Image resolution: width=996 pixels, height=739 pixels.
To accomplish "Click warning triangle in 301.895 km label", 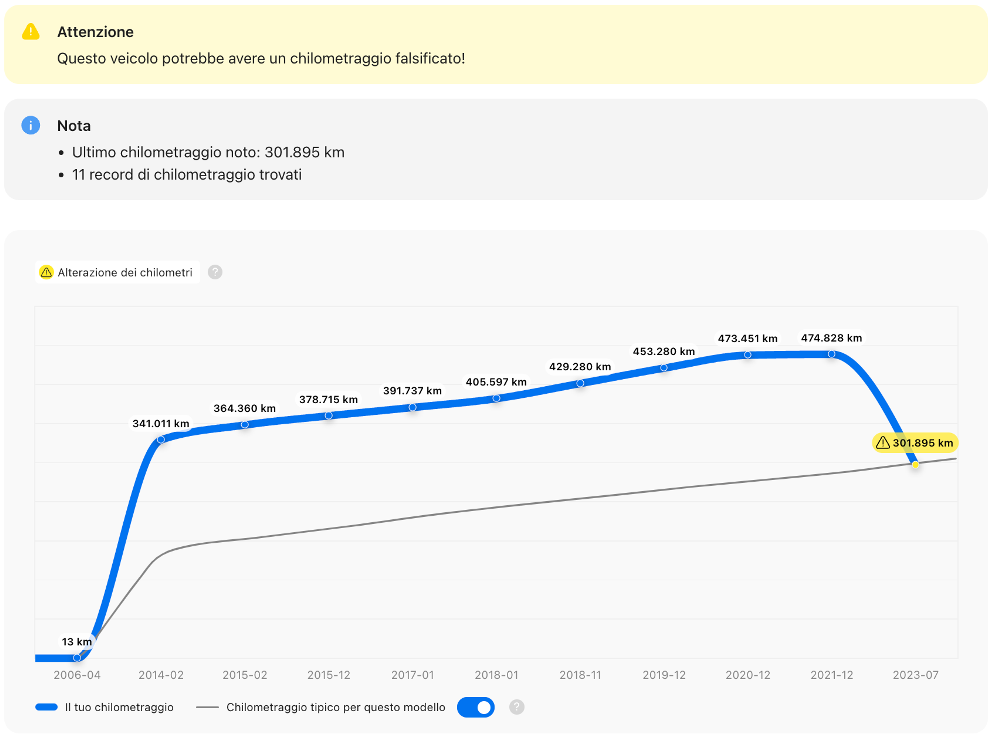I will click(x=883, y=443).
